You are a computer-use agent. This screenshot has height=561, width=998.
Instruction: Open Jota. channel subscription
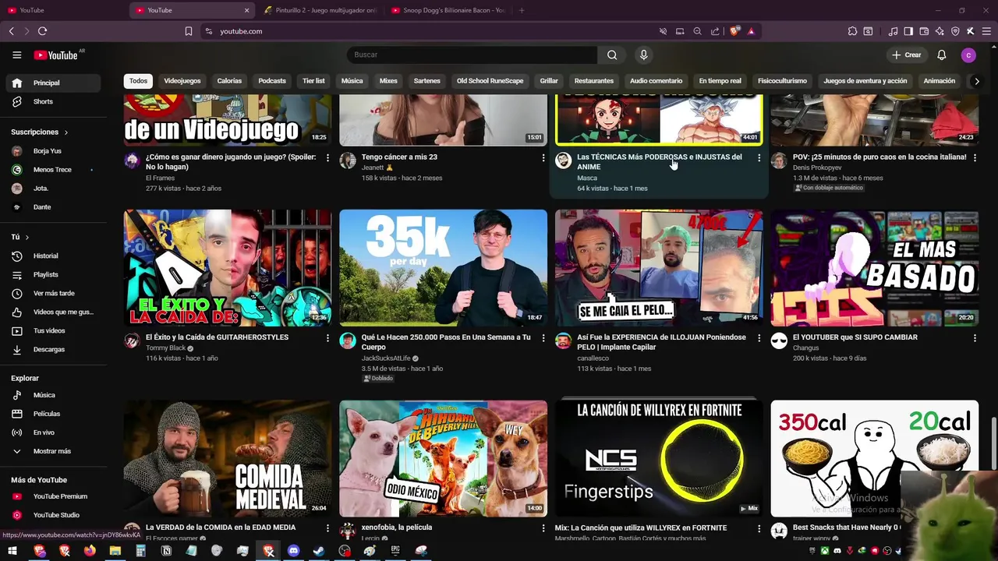(53, 189)
